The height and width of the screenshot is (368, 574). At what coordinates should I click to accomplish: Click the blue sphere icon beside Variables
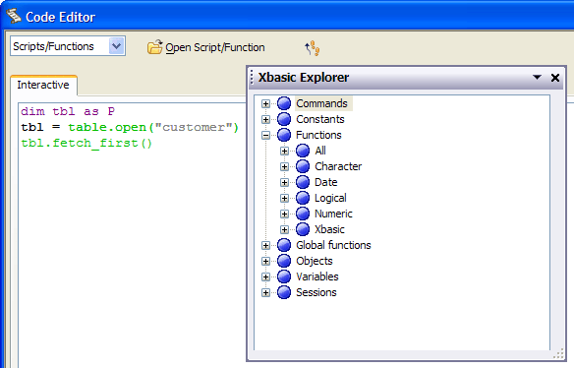[284, 276]
